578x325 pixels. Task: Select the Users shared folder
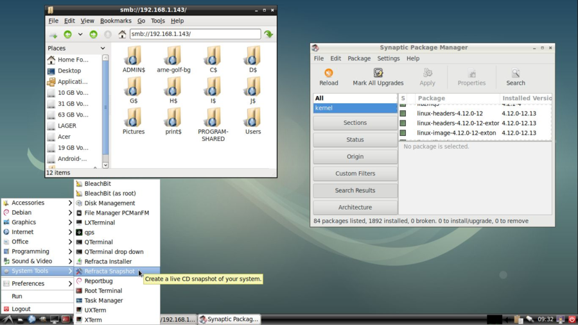[x=253, y=121]
